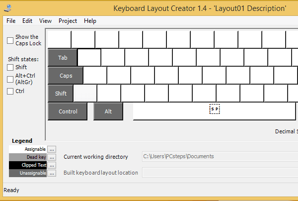Click the Shift states label
This screenshot has height=201, width=298.
(23, 59)
